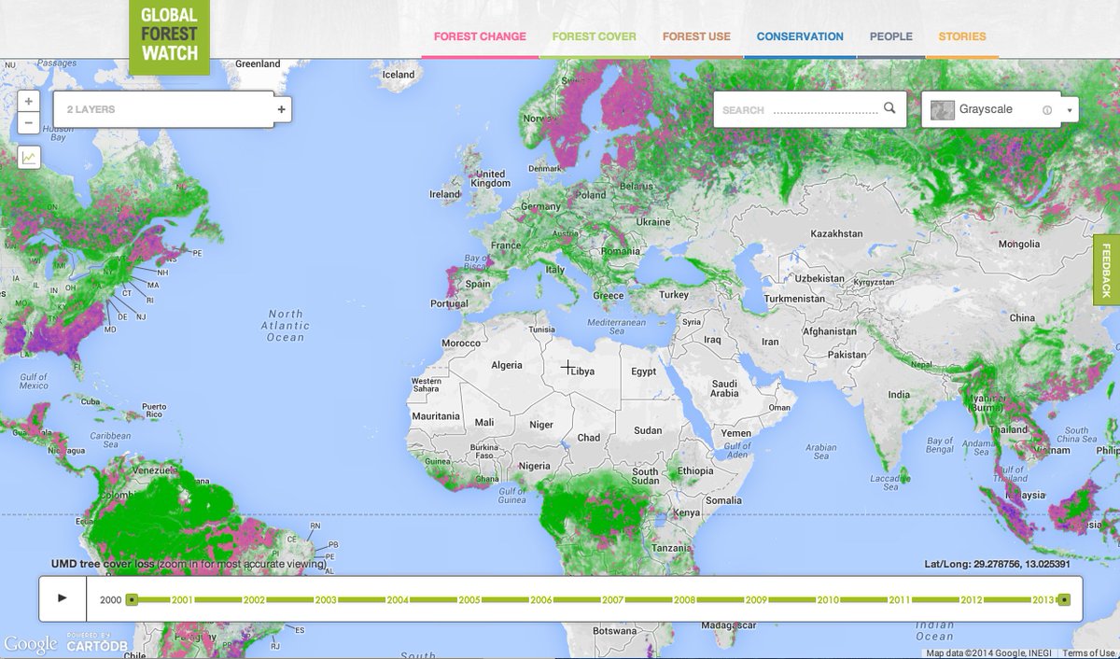Viewport: 1120px width, 659px height.
Task: Open the People tab
Action: (x=891, y=37)
